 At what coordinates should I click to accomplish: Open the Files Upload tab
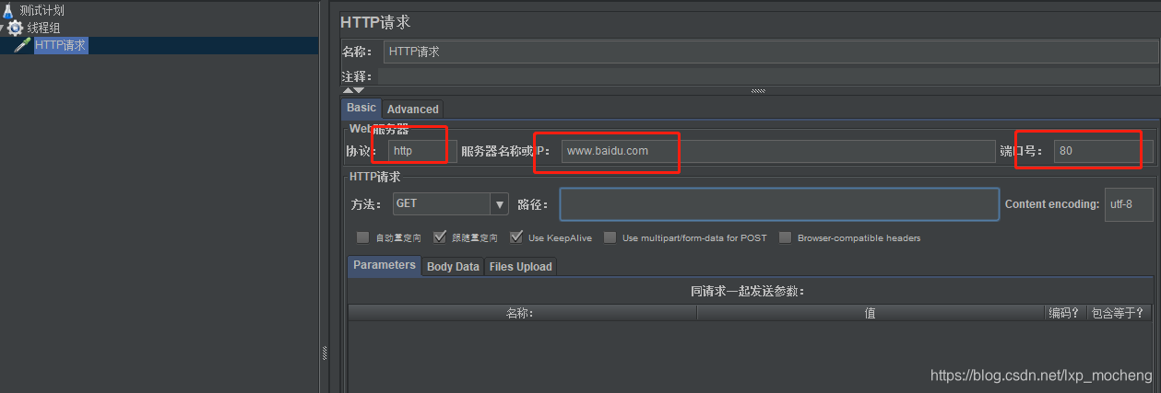[x=521, y=267]
